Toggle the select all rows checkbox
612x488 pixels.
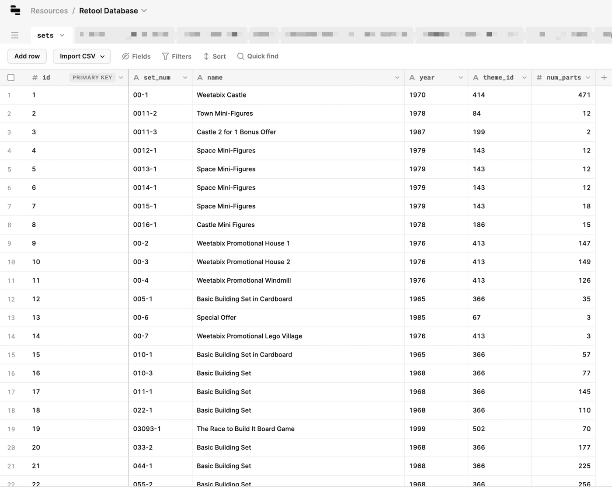coord(11,77)
